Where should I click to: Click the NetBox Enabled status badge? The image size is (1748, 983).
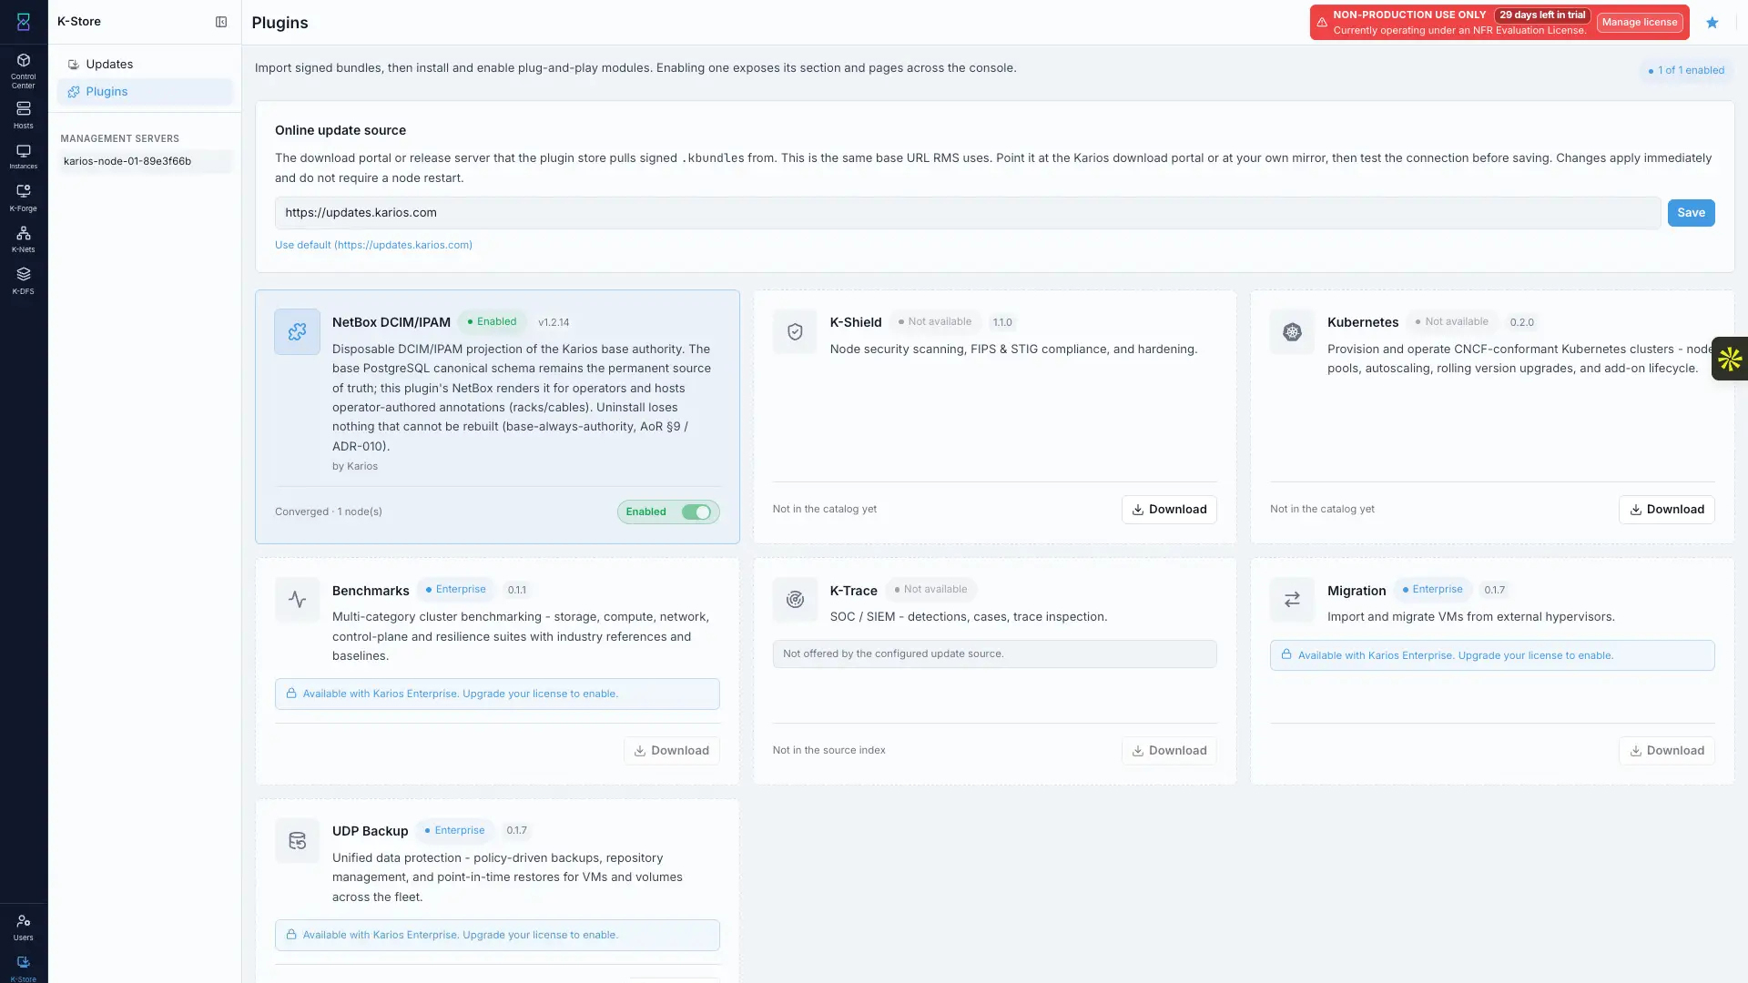(x=492, y=322)
